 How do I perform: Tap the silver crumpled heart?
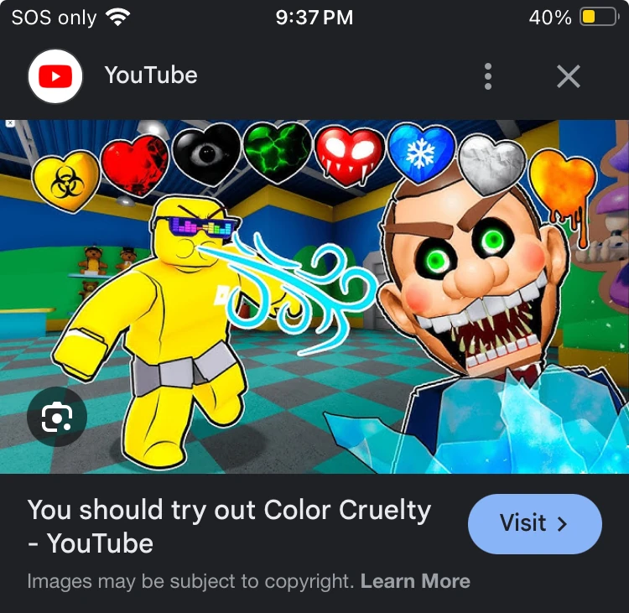click(x=491, y=164)
